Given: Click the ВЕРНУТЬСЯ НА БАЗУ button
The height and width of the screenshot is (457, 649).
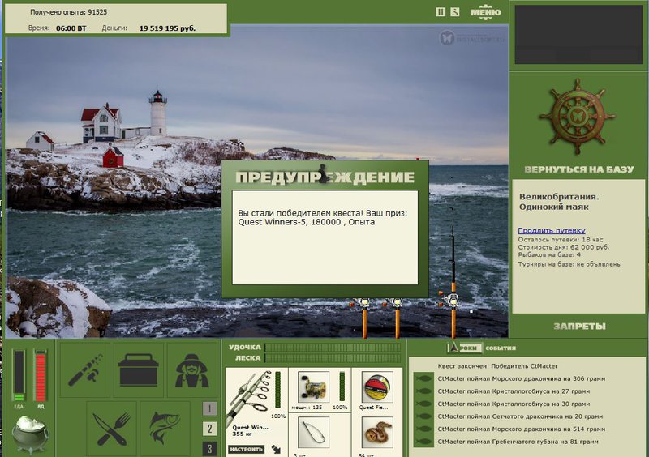Looking at the screenshot, I should tap(578, 169).
